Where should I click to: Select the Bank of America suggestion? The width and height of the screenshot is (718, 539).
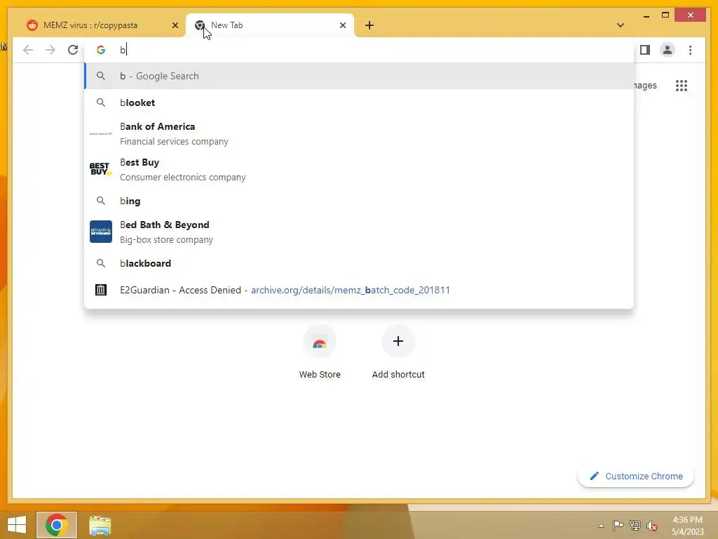tap(360, 134)
